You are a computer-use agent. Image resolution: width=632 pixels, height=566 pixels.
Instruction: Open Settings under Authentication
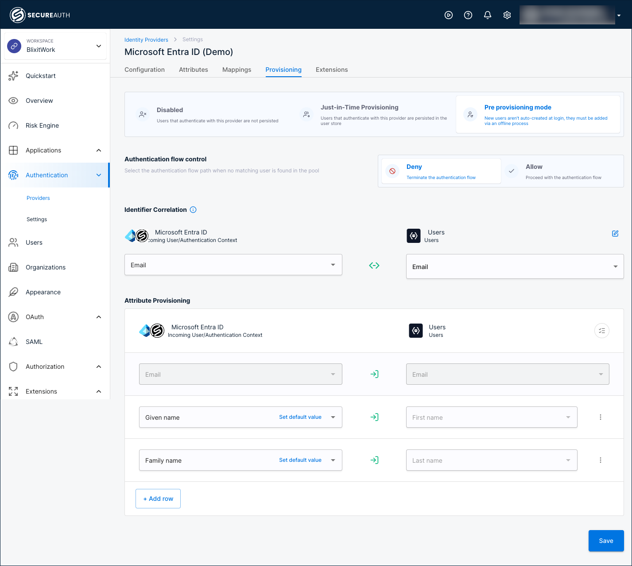coord(37,219)
